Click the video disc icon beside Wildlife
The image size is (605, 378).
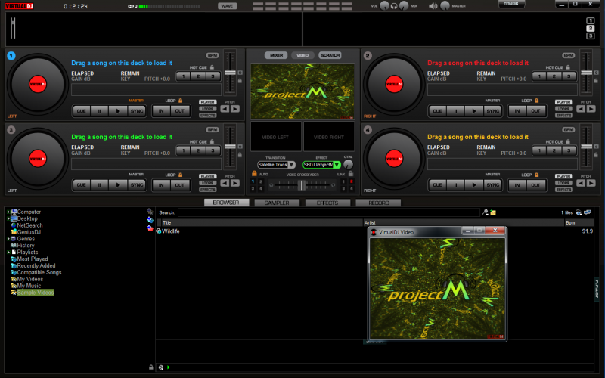pyautogui.click(x=158, y=231)
